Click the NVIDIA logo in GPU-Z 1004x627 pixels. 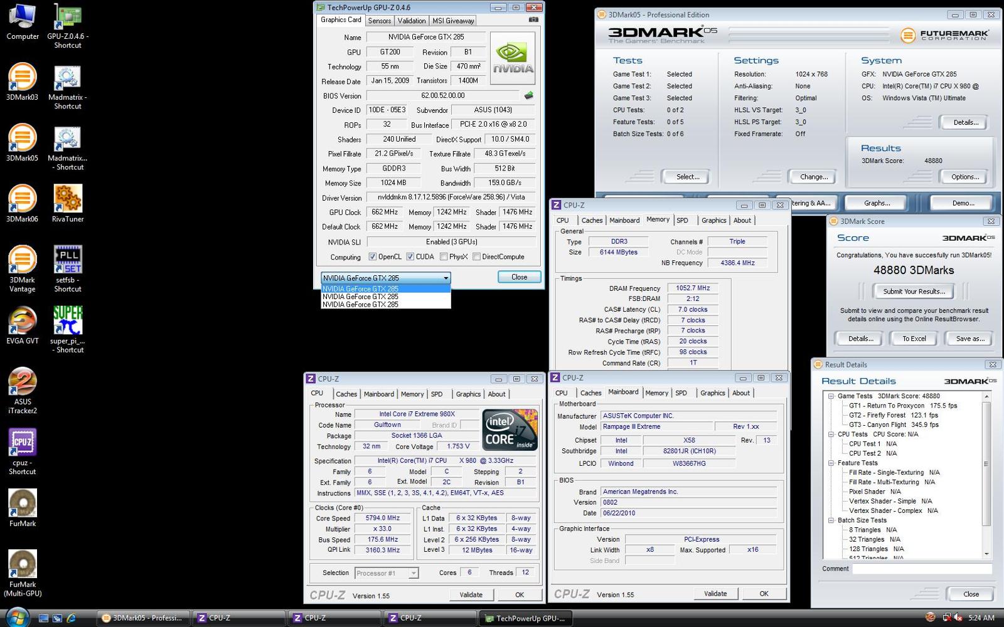click(x=513, y=58)
